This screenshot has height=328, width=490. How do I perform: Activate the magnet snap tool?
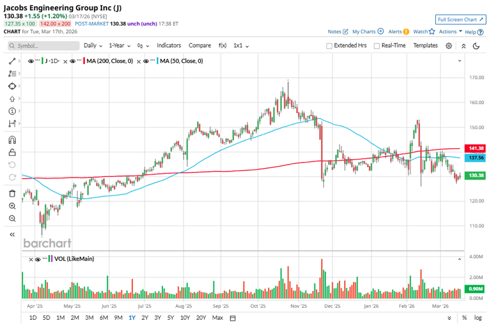[12, 140]
